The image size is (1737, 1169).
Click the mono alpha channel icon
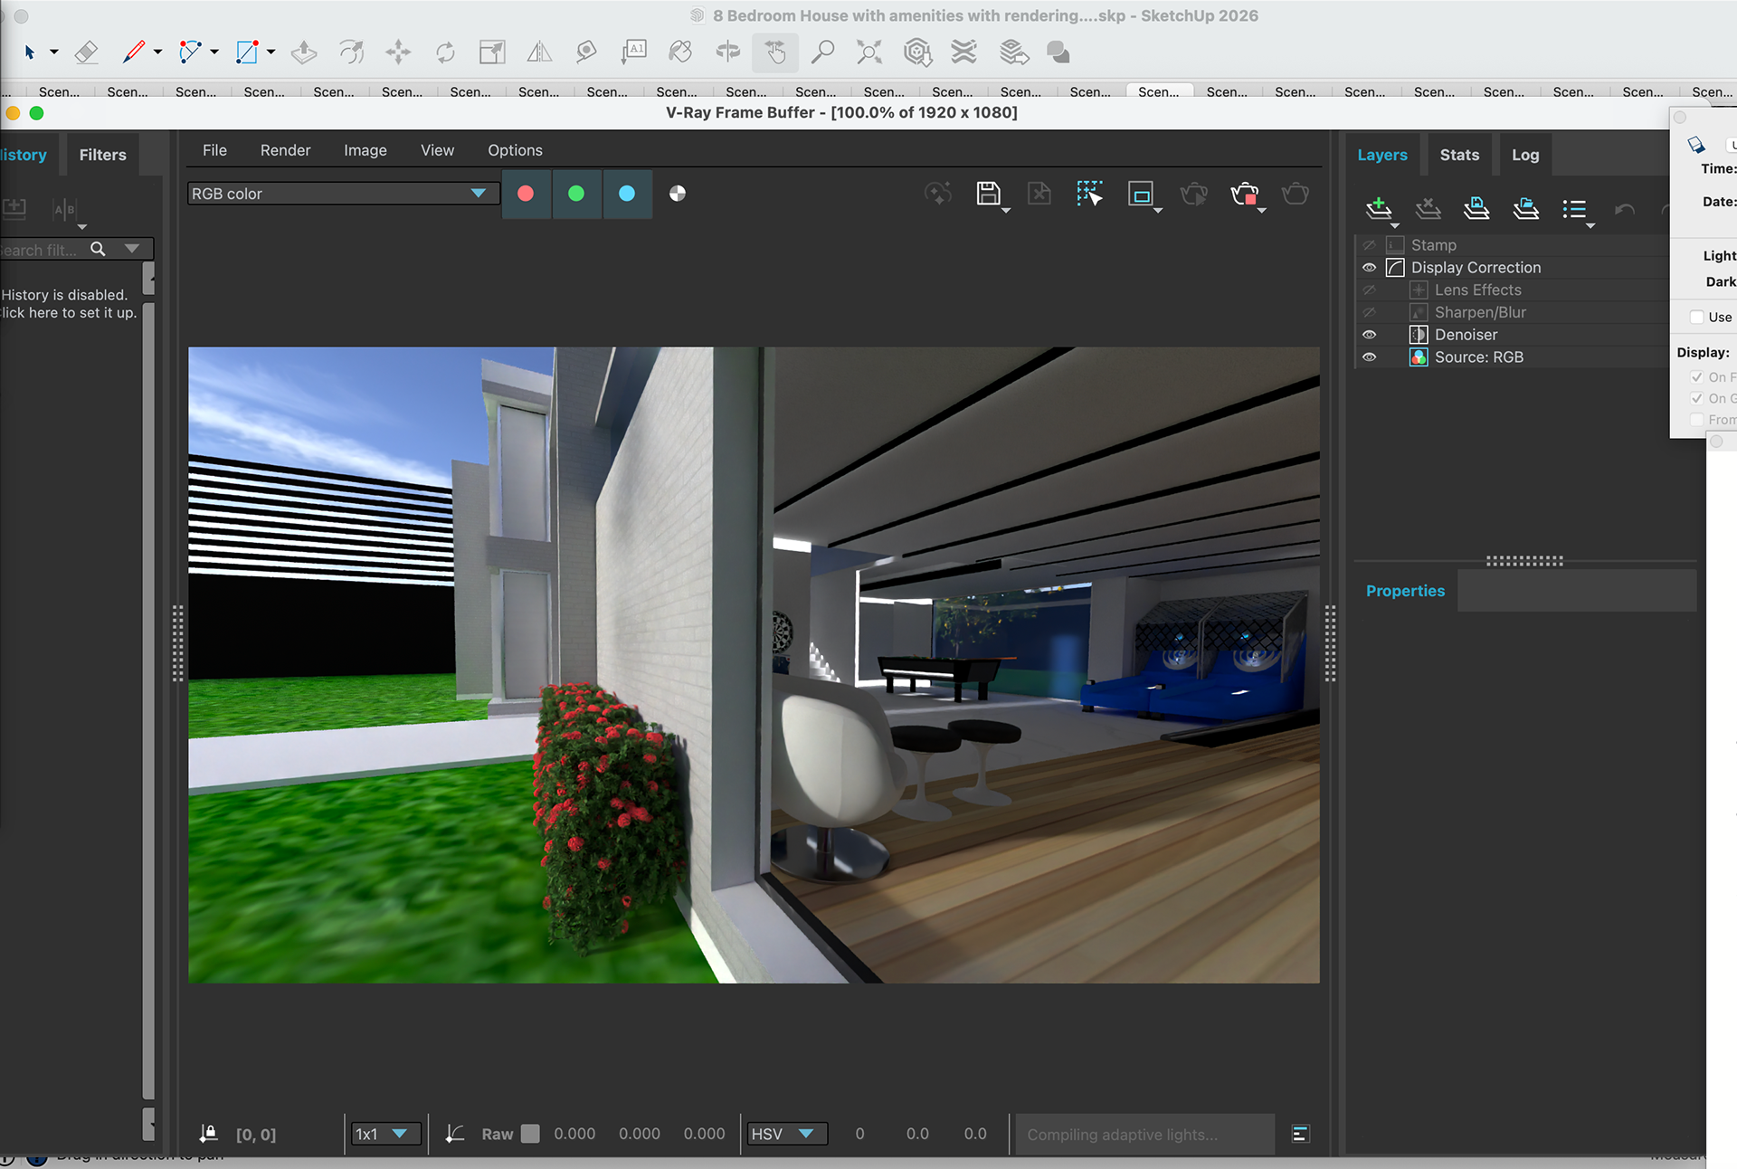(677, 193)
